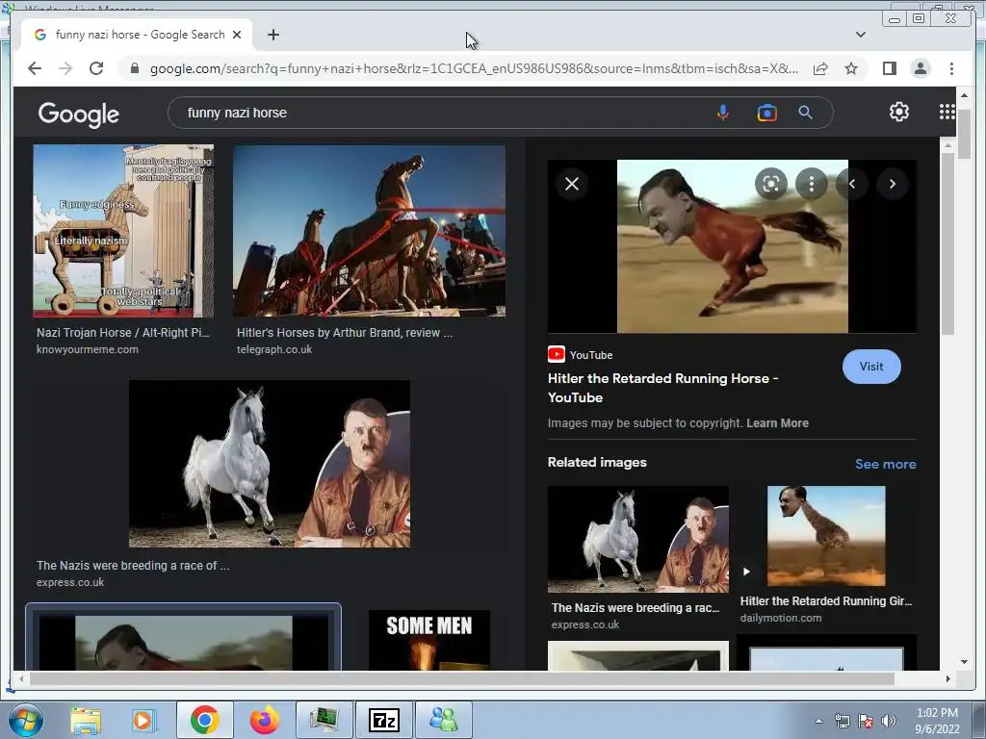Reload the current page
This screenshot has width=986, height=739.
coord(96,68)
